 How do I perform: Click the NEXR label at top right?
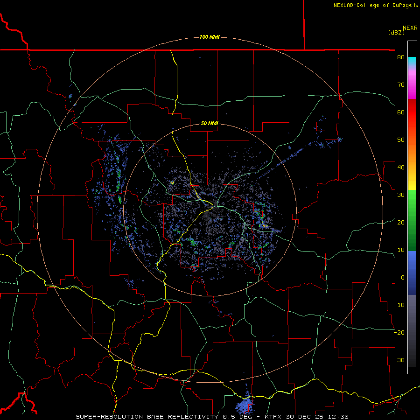410,28
